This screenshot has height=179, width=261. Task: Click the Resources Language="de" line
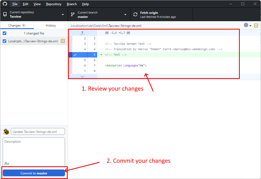click(126, 65)
